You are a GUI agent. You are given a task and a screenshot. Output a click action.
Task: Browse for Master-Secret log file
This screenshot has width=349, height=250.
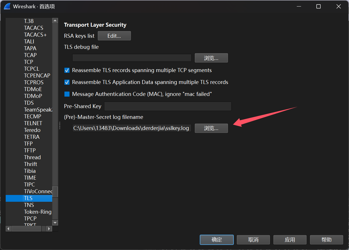tap(211, 128)
